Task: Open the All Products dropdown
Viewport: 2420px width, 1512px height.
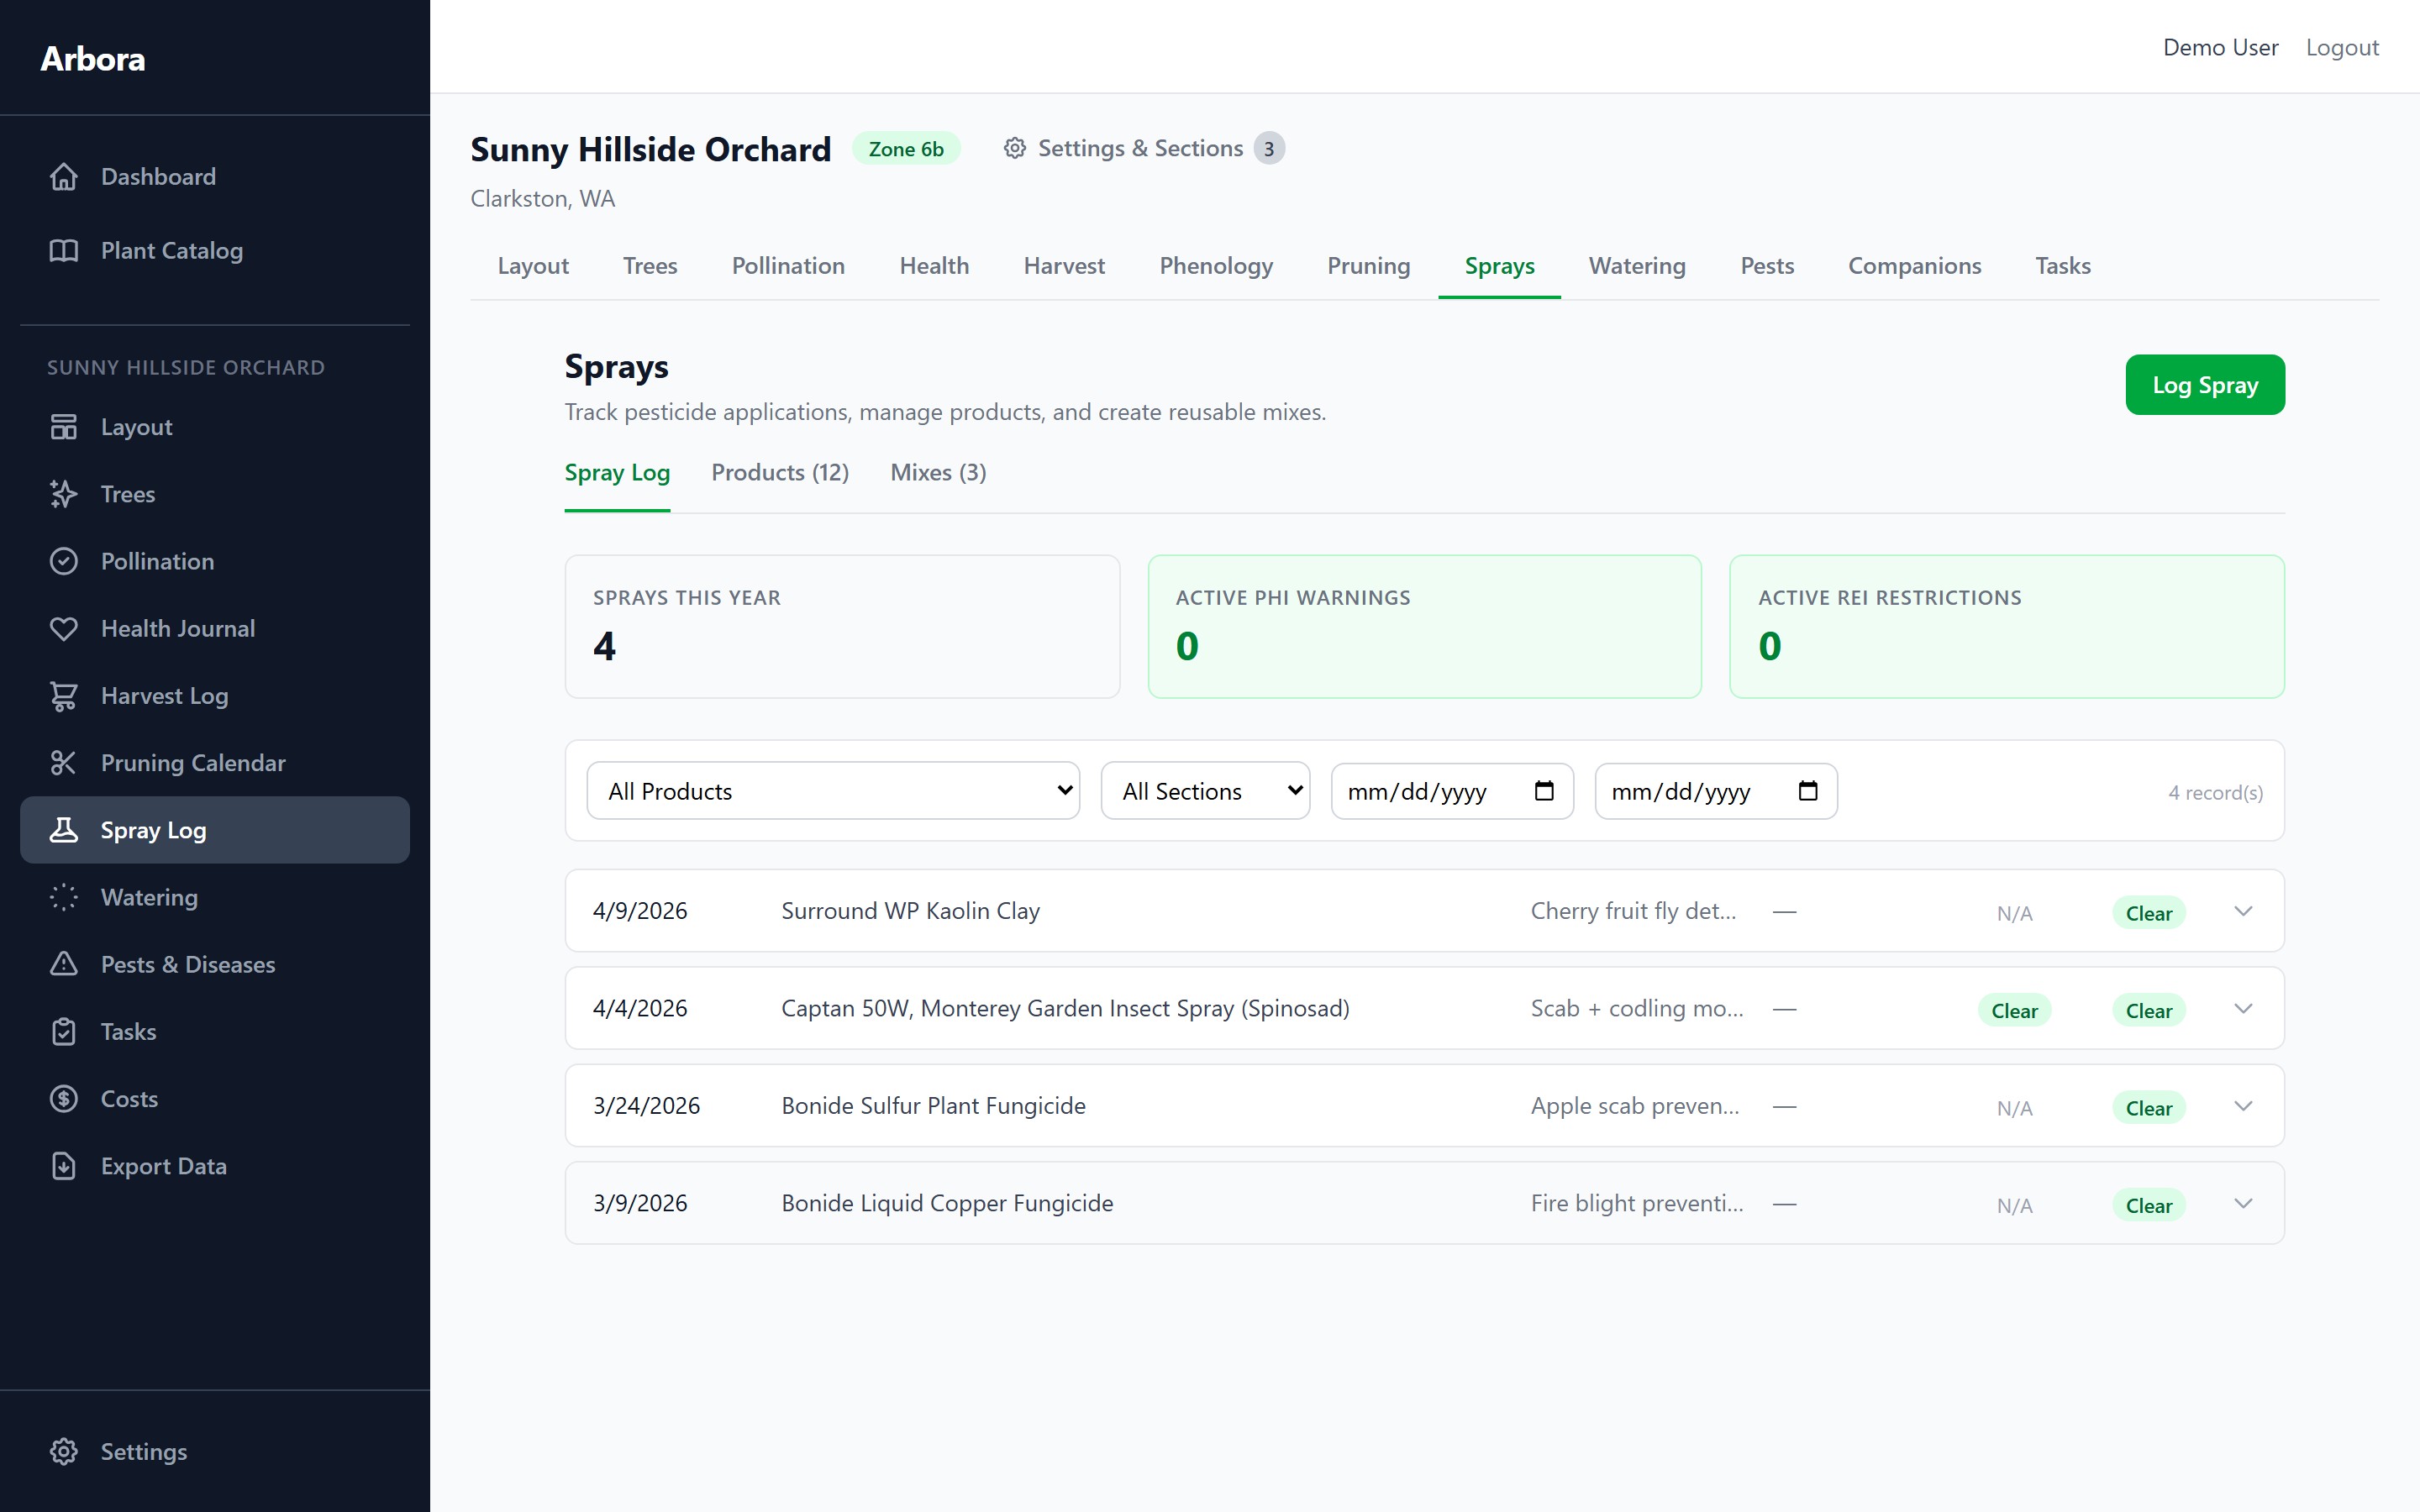Action: (x=832, y=791)
